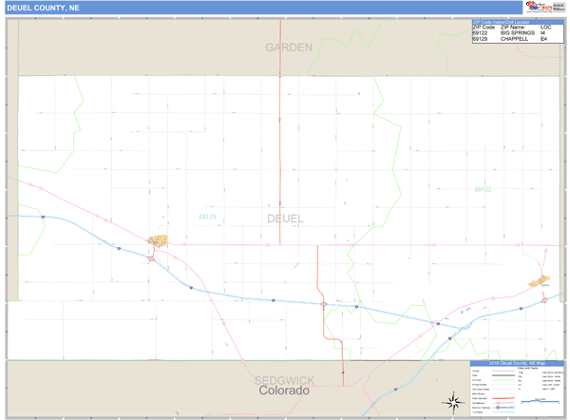Click the interchange symbol where the red highway crosses the interstate

coord(324,304)
